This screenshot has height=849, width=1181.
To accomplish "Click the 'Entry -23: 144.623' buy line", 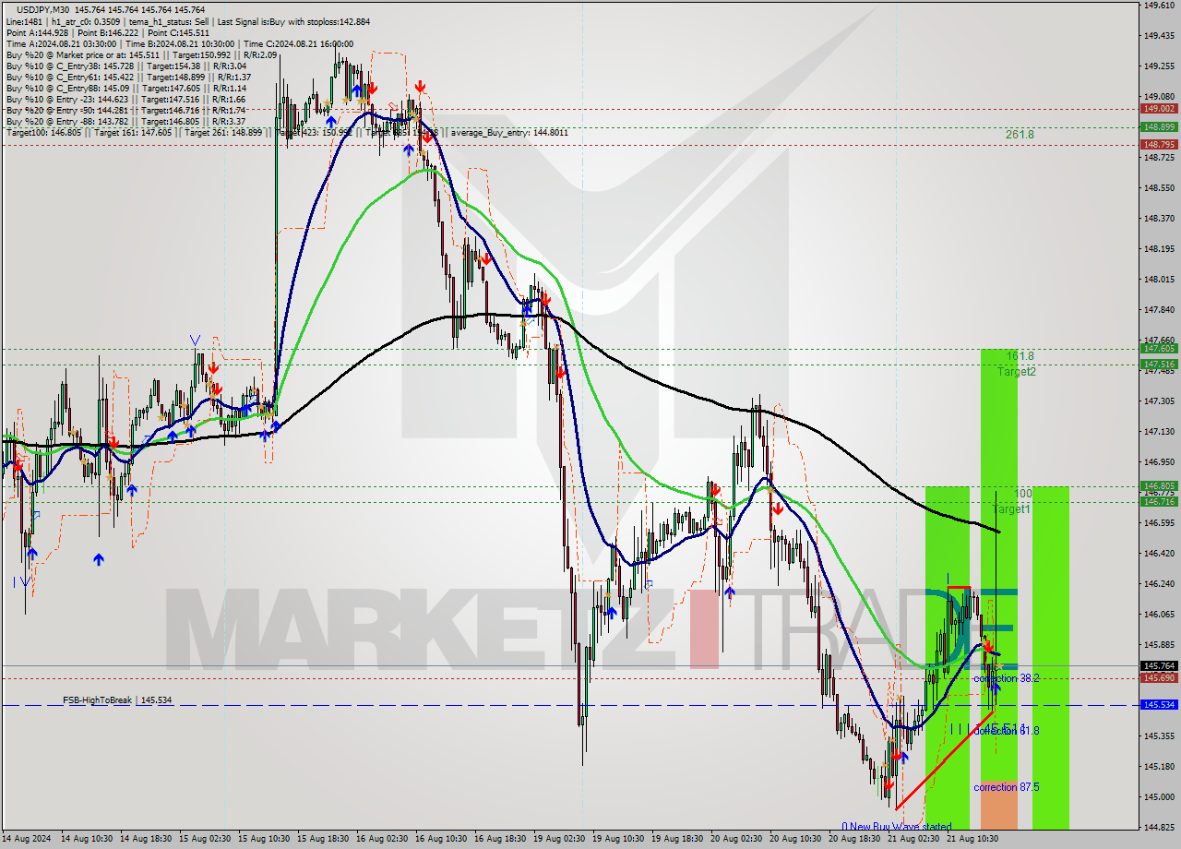I will [125, 99].
